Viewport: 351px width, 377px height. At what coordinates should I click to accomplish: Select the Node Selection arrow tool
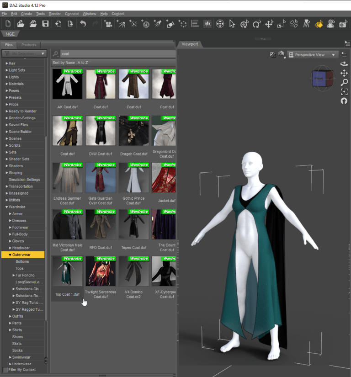(232, 24)
